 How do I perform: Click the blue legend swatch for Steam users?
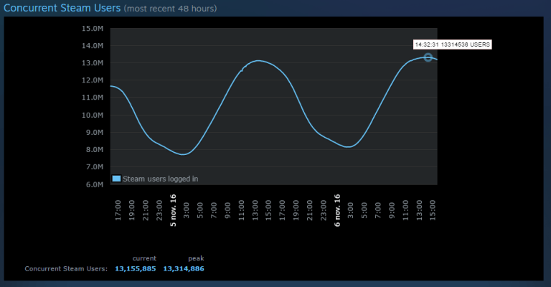tap(116, 179)
